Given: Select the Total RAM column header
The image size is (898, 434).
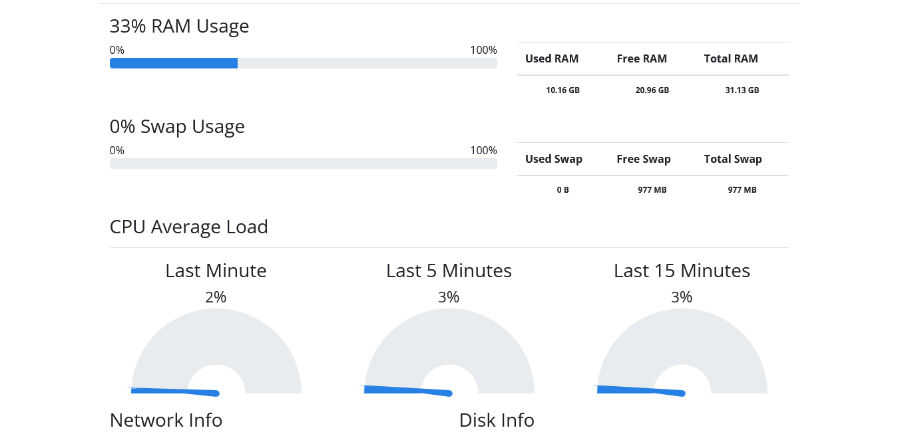Looking at the screenshot, I should point(731,58).
